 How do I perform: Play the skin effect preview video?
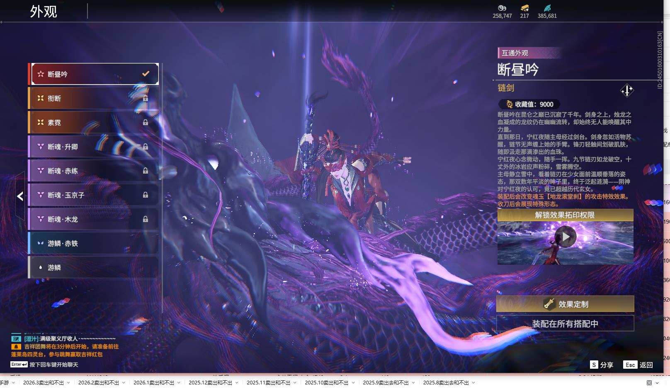point(566,237)
